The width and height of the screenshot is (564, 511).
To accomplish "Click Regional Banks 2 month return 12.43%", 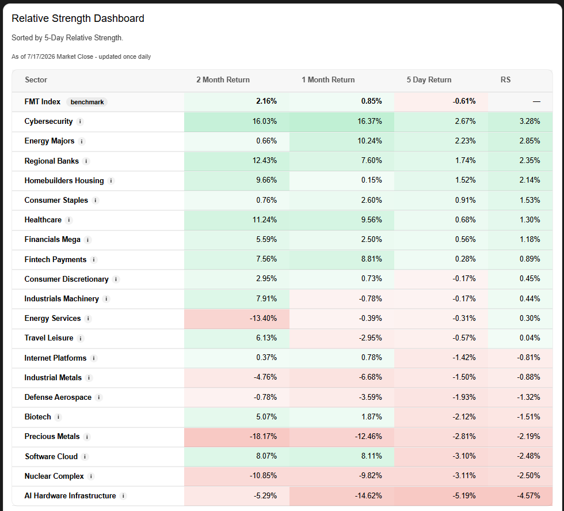I will [264, 161].
